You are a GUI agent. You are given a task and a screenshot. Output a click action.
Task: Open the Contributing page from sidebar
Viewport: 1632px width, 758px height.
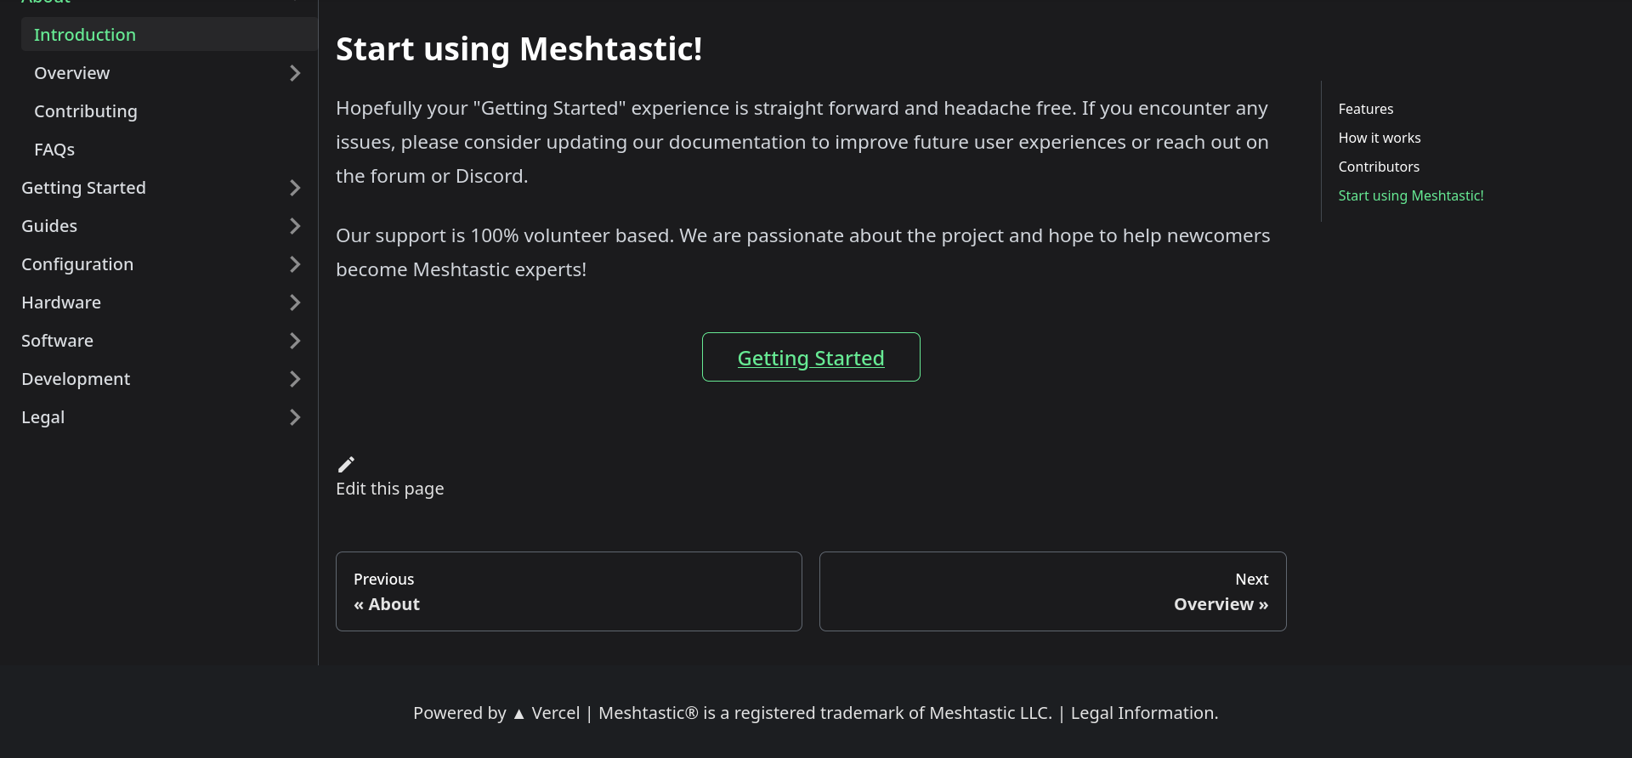[85, 111]
